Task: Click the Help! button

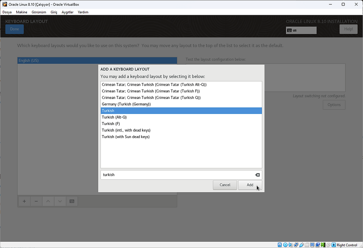Action: (349, 29)
